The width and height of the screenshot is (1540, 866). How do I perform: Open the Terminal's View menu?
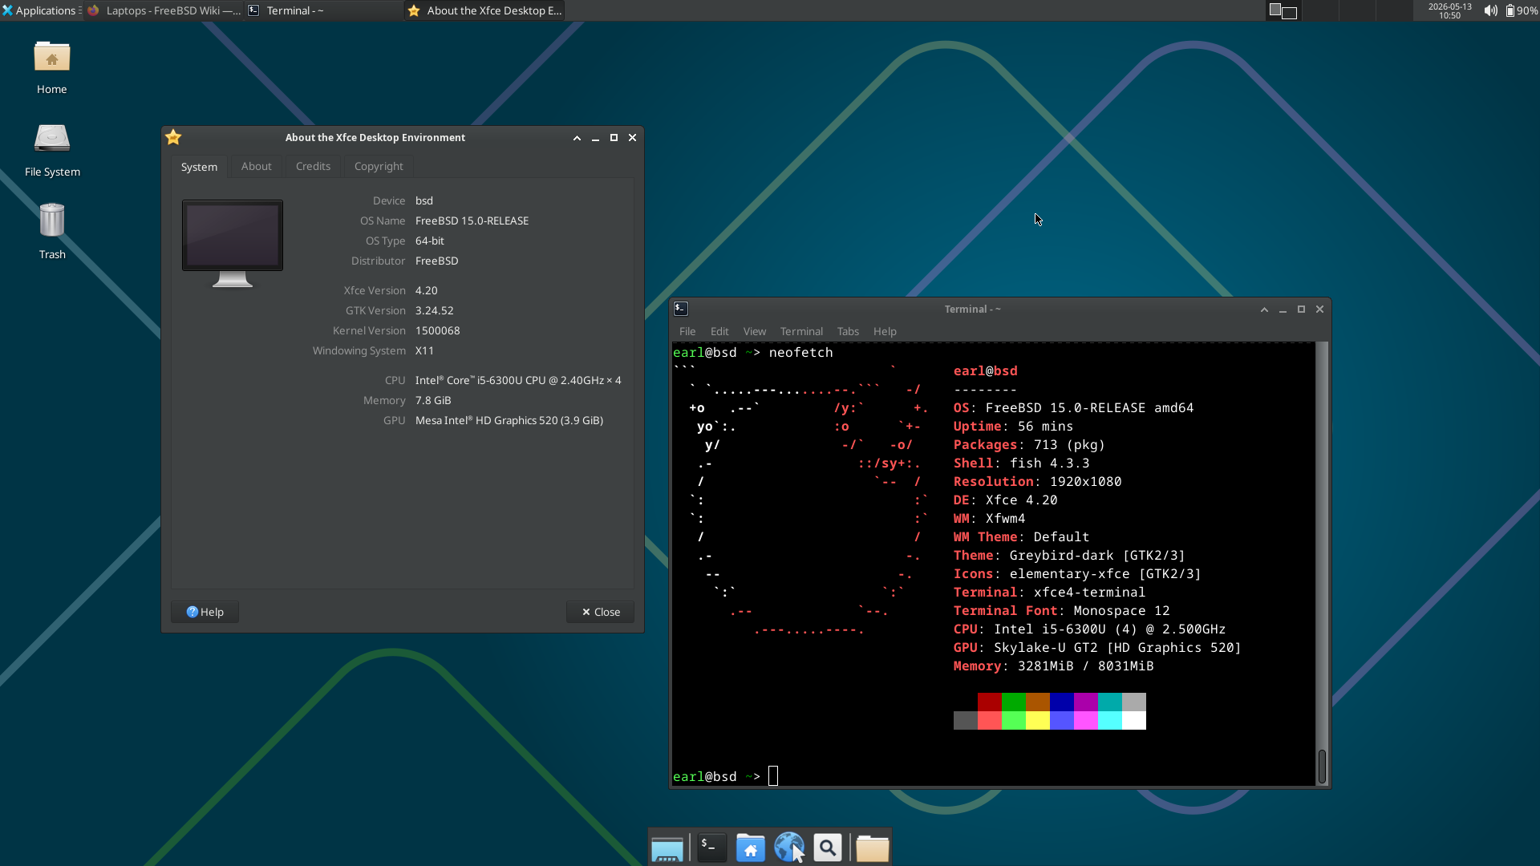coord(755,331)
